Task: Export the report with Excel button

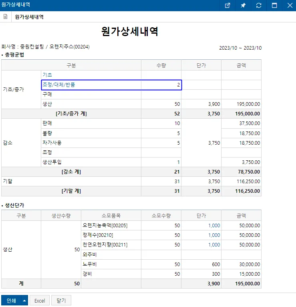Action: (x=40, y=301)
